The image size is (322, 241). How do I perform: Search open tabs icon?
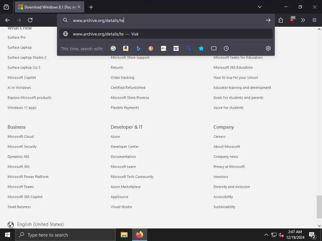point(214,48)
